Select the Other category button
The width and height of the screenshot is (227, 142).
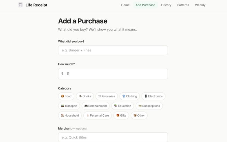click(139, 115)
